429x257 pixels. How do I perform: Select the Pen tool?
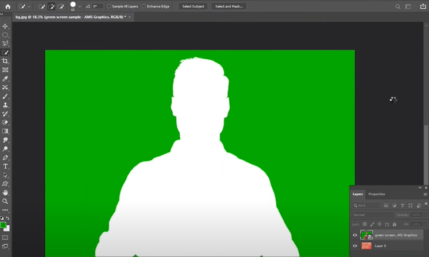[x=5, y=158]
